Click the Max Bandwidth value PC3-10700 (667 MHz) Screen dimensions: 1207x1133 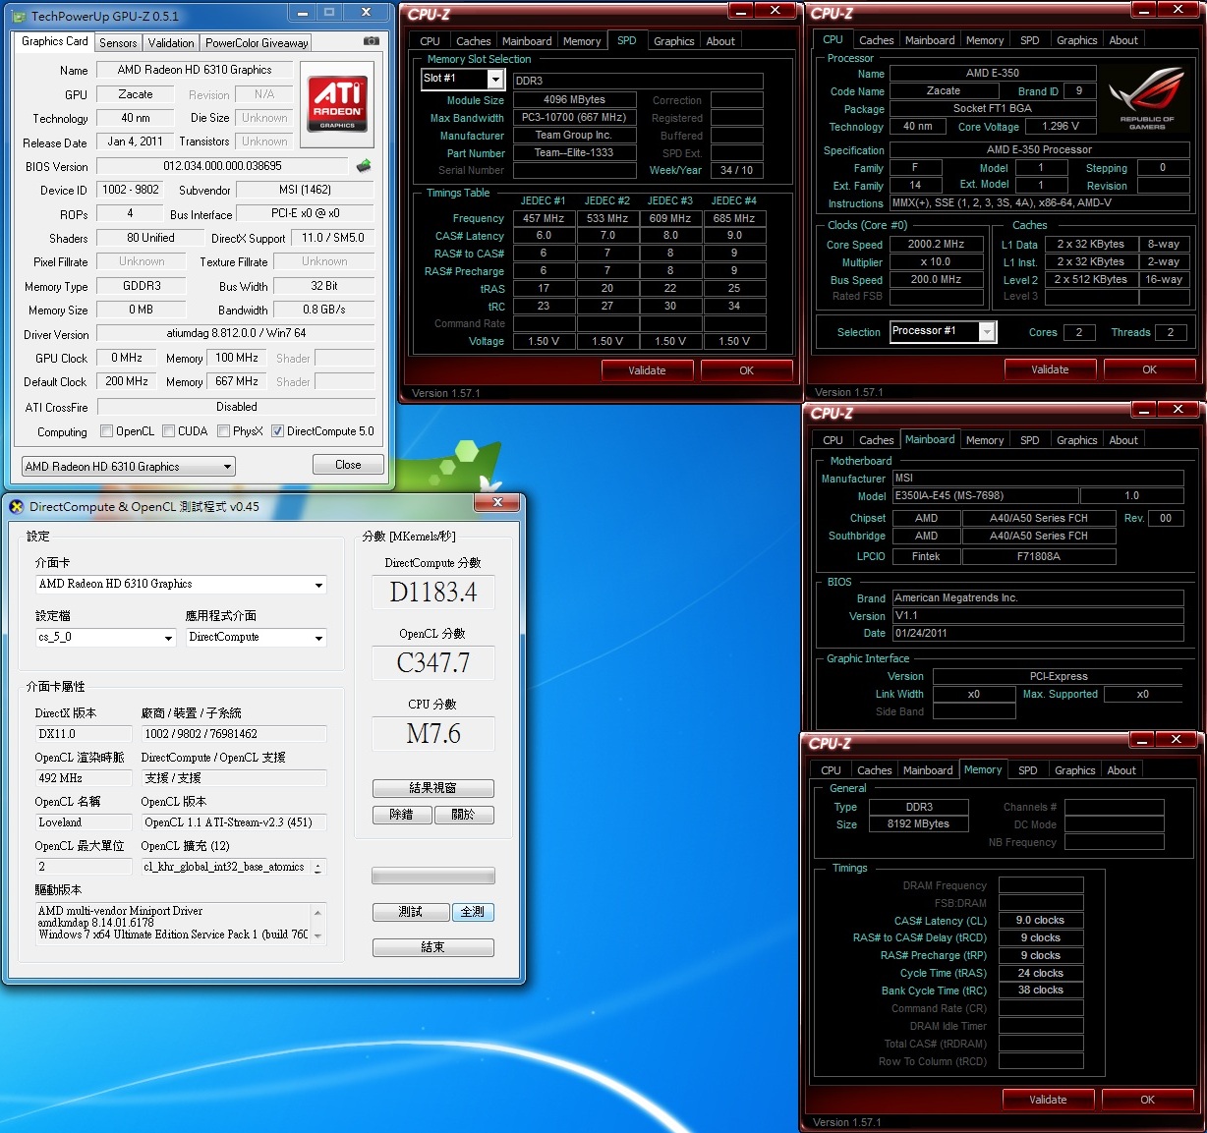[x=574, y=118]
